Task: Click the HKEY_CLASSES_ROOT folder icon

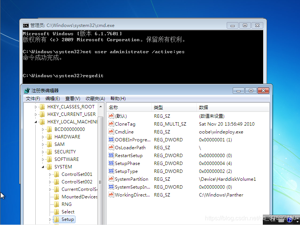Action: click(x=42, y=106)
